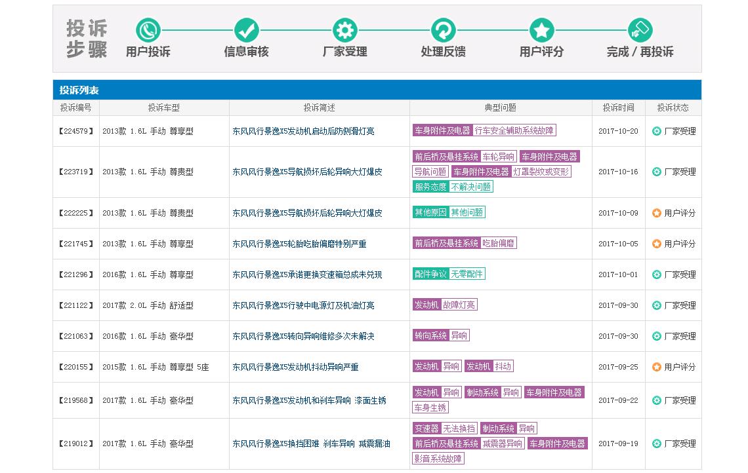Click the 变速器 tag for complaint 219012
The height and width of the screenshot is (473, 748).
[427, 428]
